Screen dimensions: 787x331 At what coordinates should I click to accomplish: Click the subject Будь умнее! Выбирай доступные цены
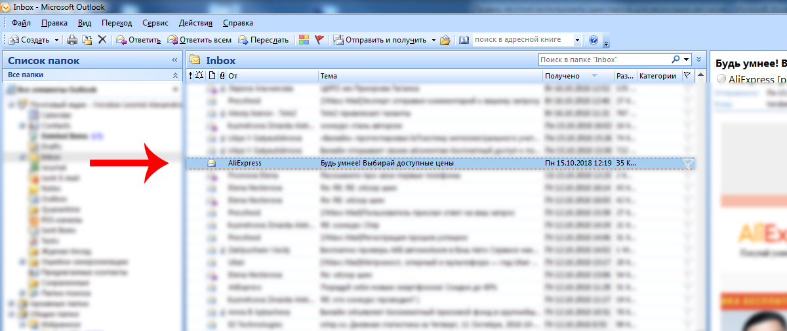(x=387, y=163)
